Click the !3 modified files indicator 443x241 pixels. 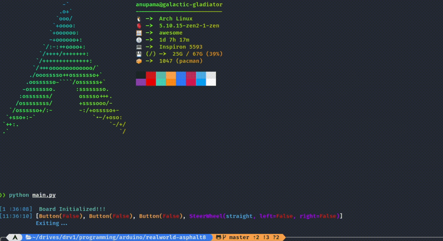(x=266, y=237)
